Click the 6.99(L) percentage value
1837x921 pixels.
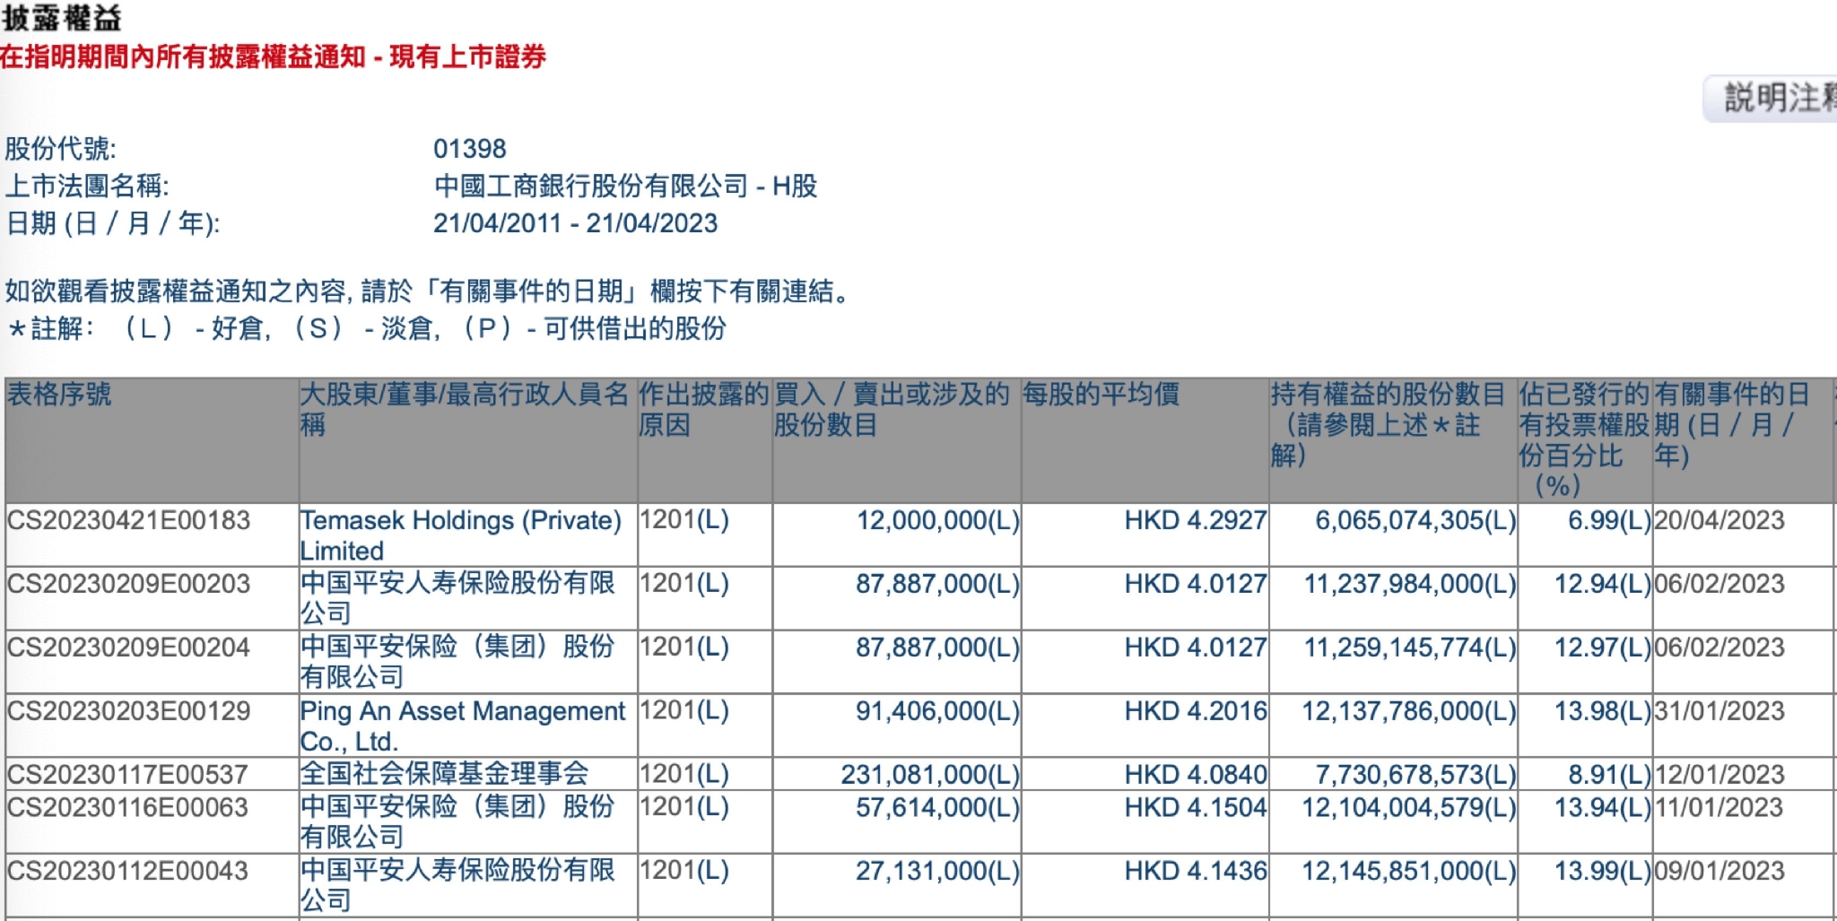click(x=1609, y=520)
